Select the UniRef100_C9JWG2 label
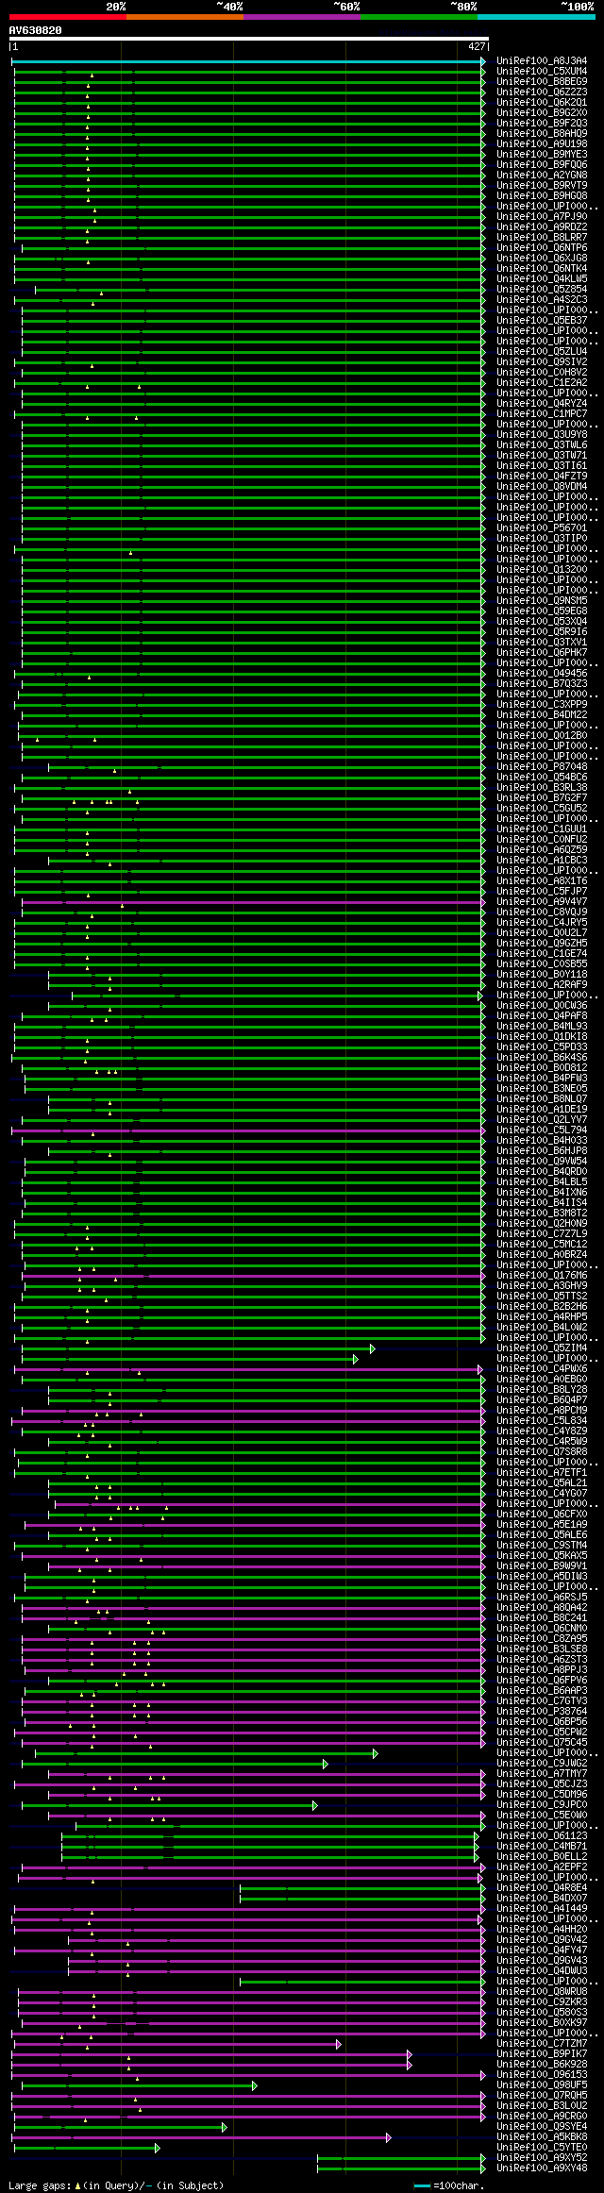Screen dimensions: 604x2193 click(x=542, y=1764)
